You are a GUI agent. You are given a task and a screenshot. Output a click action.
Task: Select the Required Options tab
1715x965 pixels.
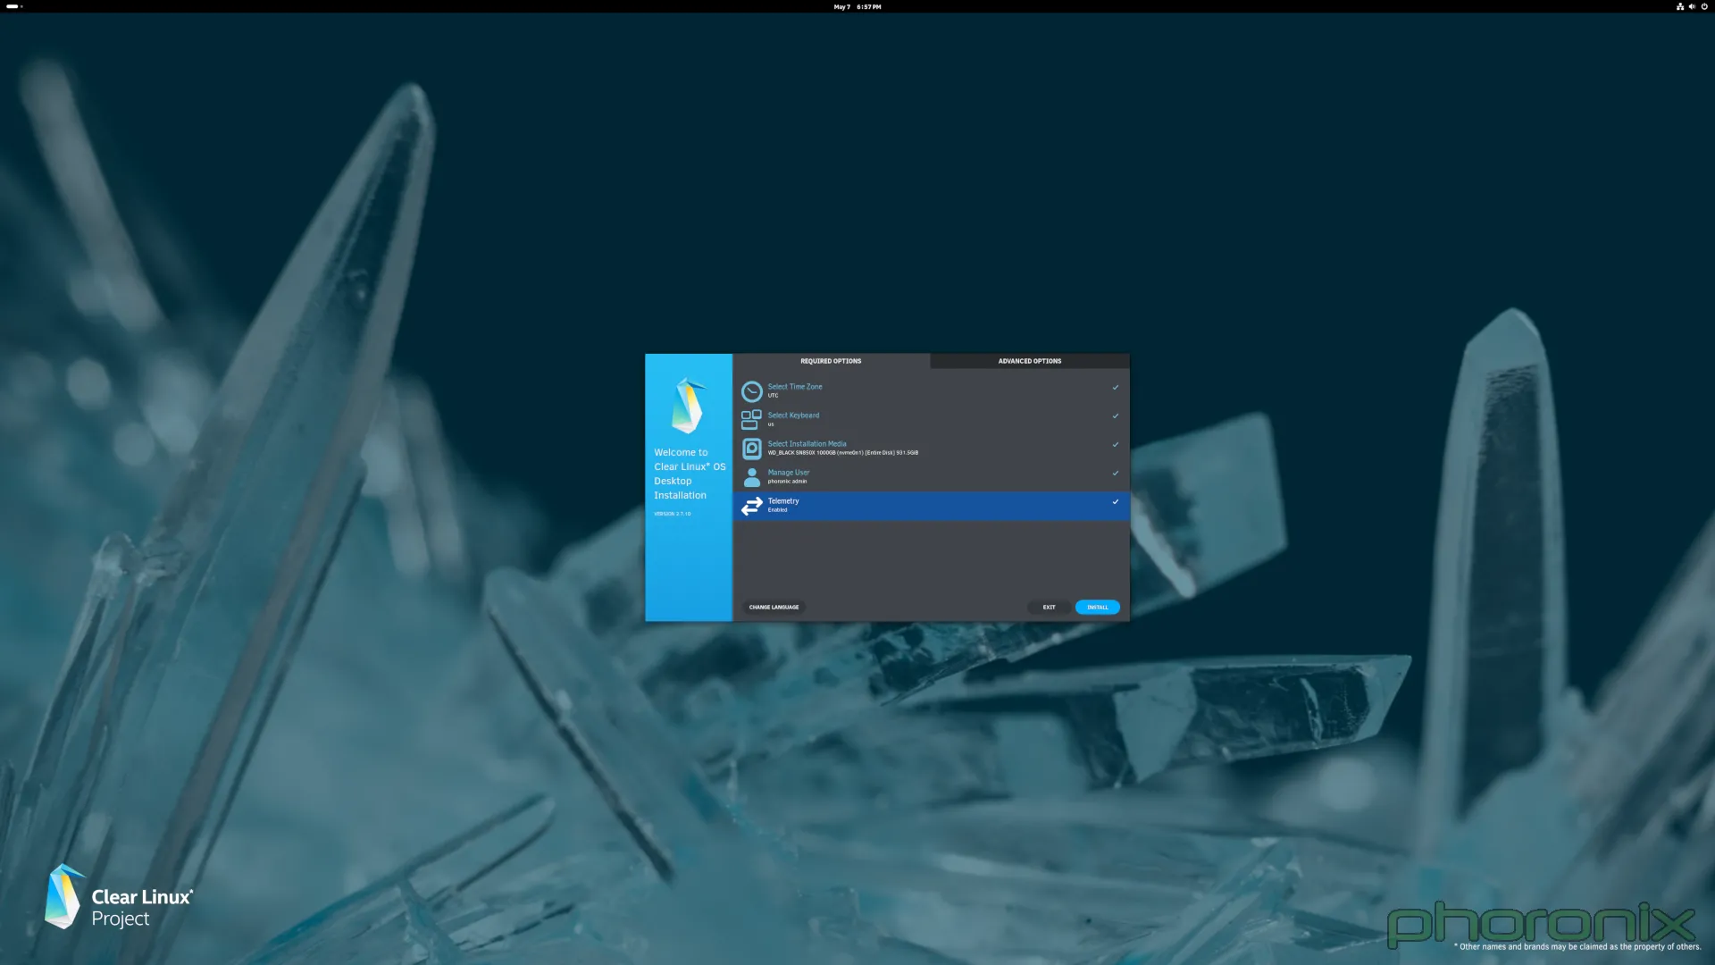[832, 361]
